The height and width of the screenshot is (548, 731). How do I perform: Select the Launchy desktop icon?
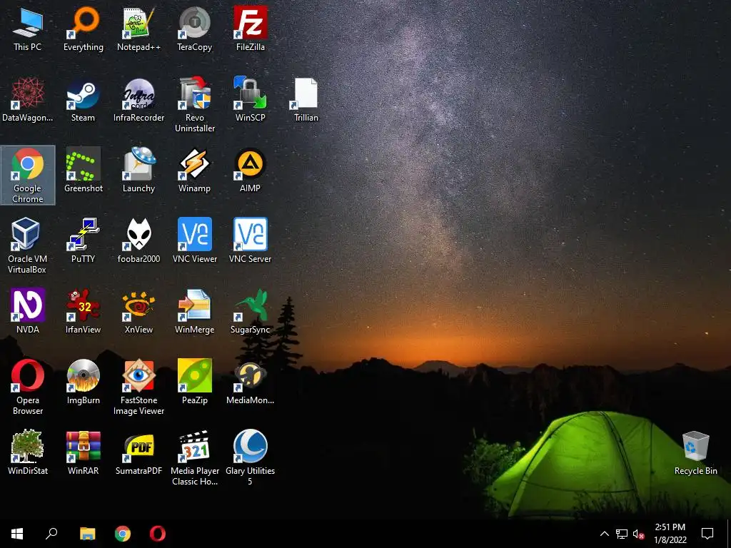[x=138, y=170]
